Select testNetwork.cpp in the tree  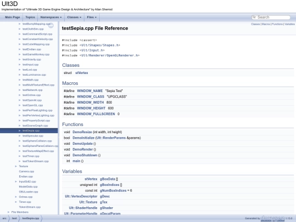(x=32, y=90)
